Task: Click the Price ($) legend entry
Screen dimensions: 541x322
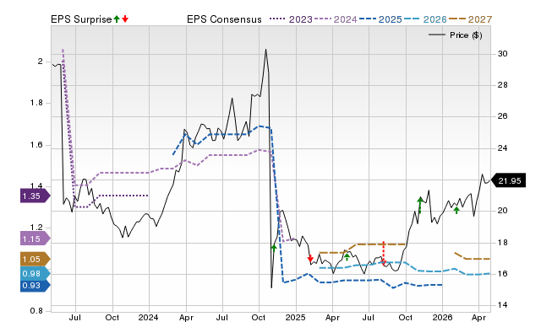Action: [455, 35]
